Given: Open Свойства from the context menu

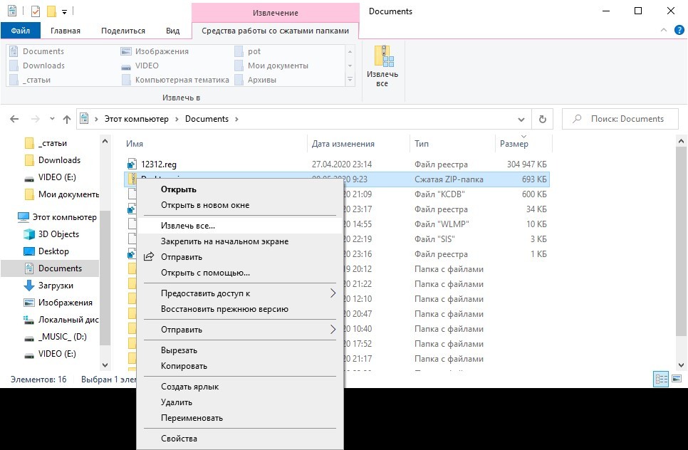Looking at the screenshot, I should point(239,439).
